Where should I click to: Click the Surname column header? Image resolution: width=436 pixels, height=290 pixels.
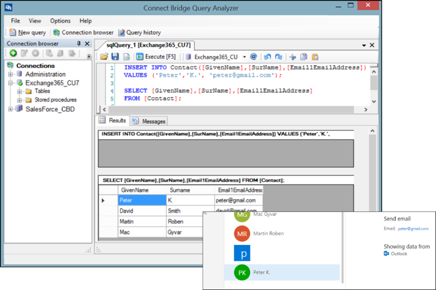coord(190,190)
